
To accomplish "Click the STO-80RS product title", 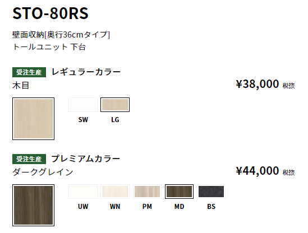I will click(50, 13).
